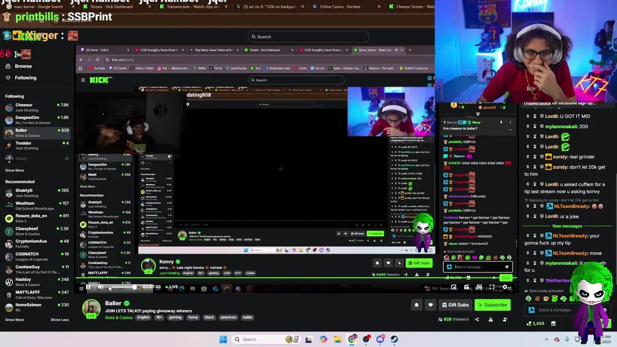Follow Baller with the heart icon
This screenshot has width=617, height=347.
pos(430,305)
